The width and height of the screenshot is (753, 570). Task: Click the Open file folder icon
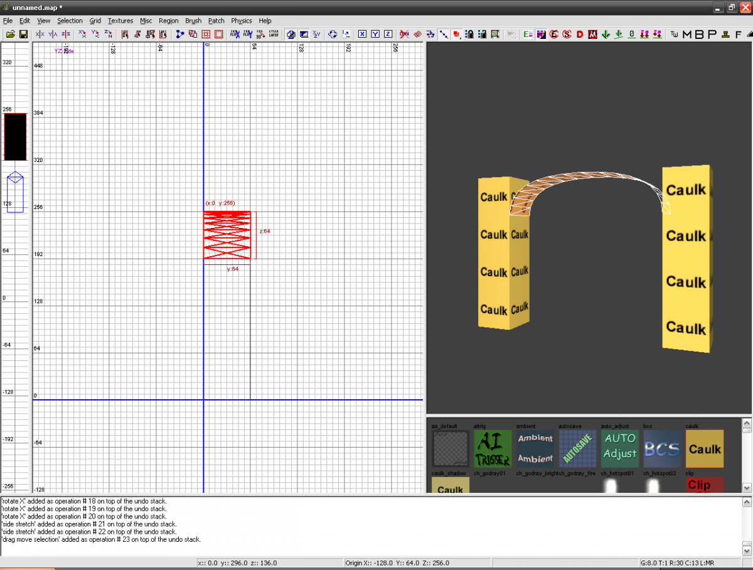[x=10, y=34]
